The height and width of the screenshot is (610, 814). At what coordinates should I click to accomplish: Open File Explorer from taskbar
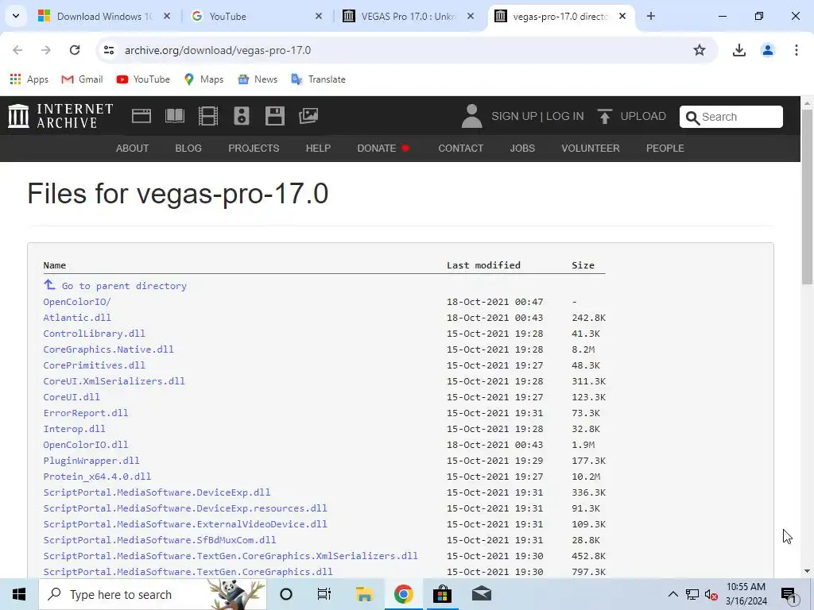(x=364, y=594)
